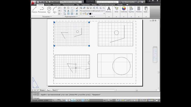Select the Ellipse draw tool
This screenshot has width=191, height=107.
tap(59, 11)
